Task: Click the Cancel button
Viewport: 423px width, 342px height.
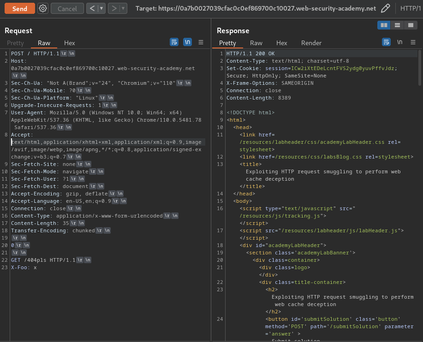Action: pyautogui.click(x=67, y=9)
